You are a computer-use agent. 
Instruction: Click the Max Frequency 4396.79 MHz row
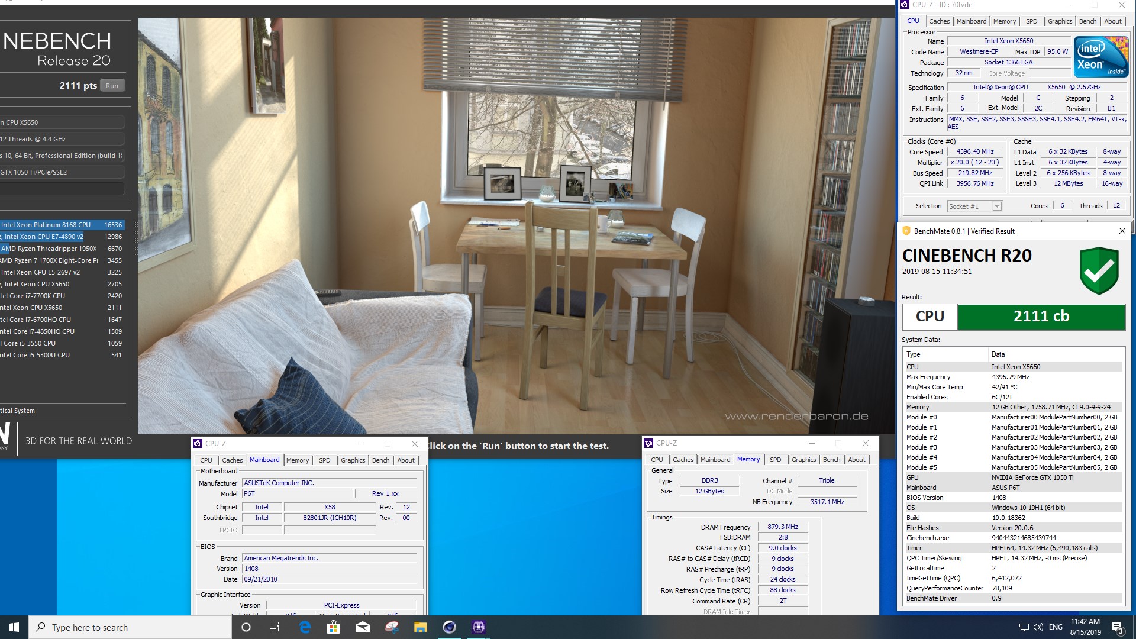tap(1013, 377)
